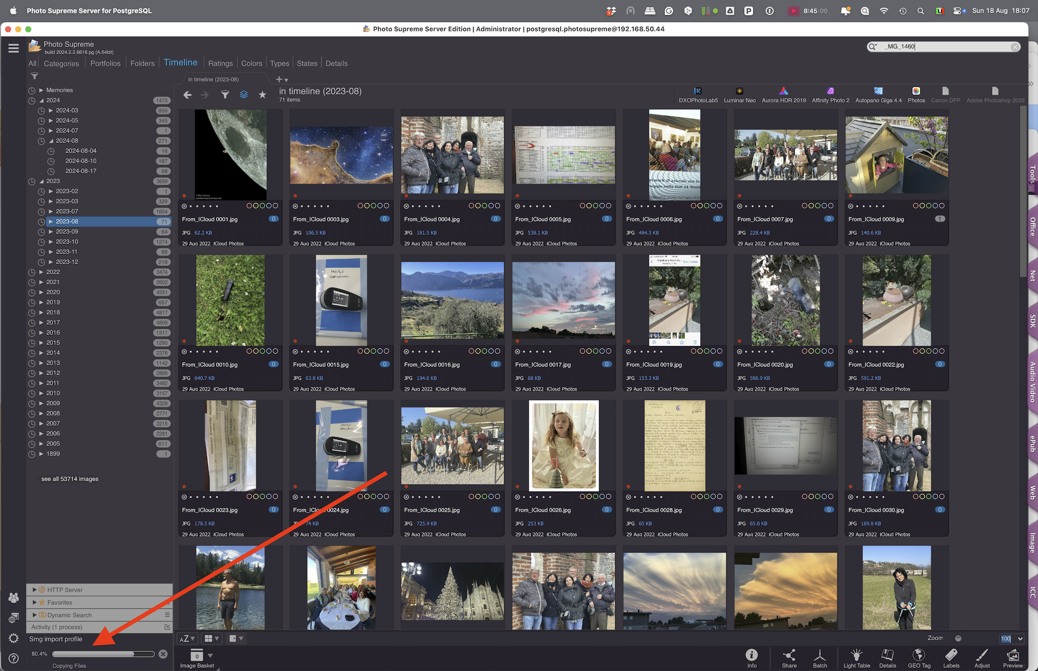Viewport: 1038px width, 671px height.
Task: Open the Audio Video side tab
Action: [x=1032, y=382]
